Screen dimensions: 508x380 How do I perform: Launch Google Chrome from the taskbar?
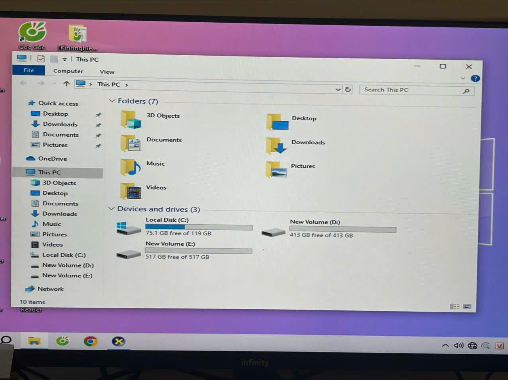click(90, 341)
